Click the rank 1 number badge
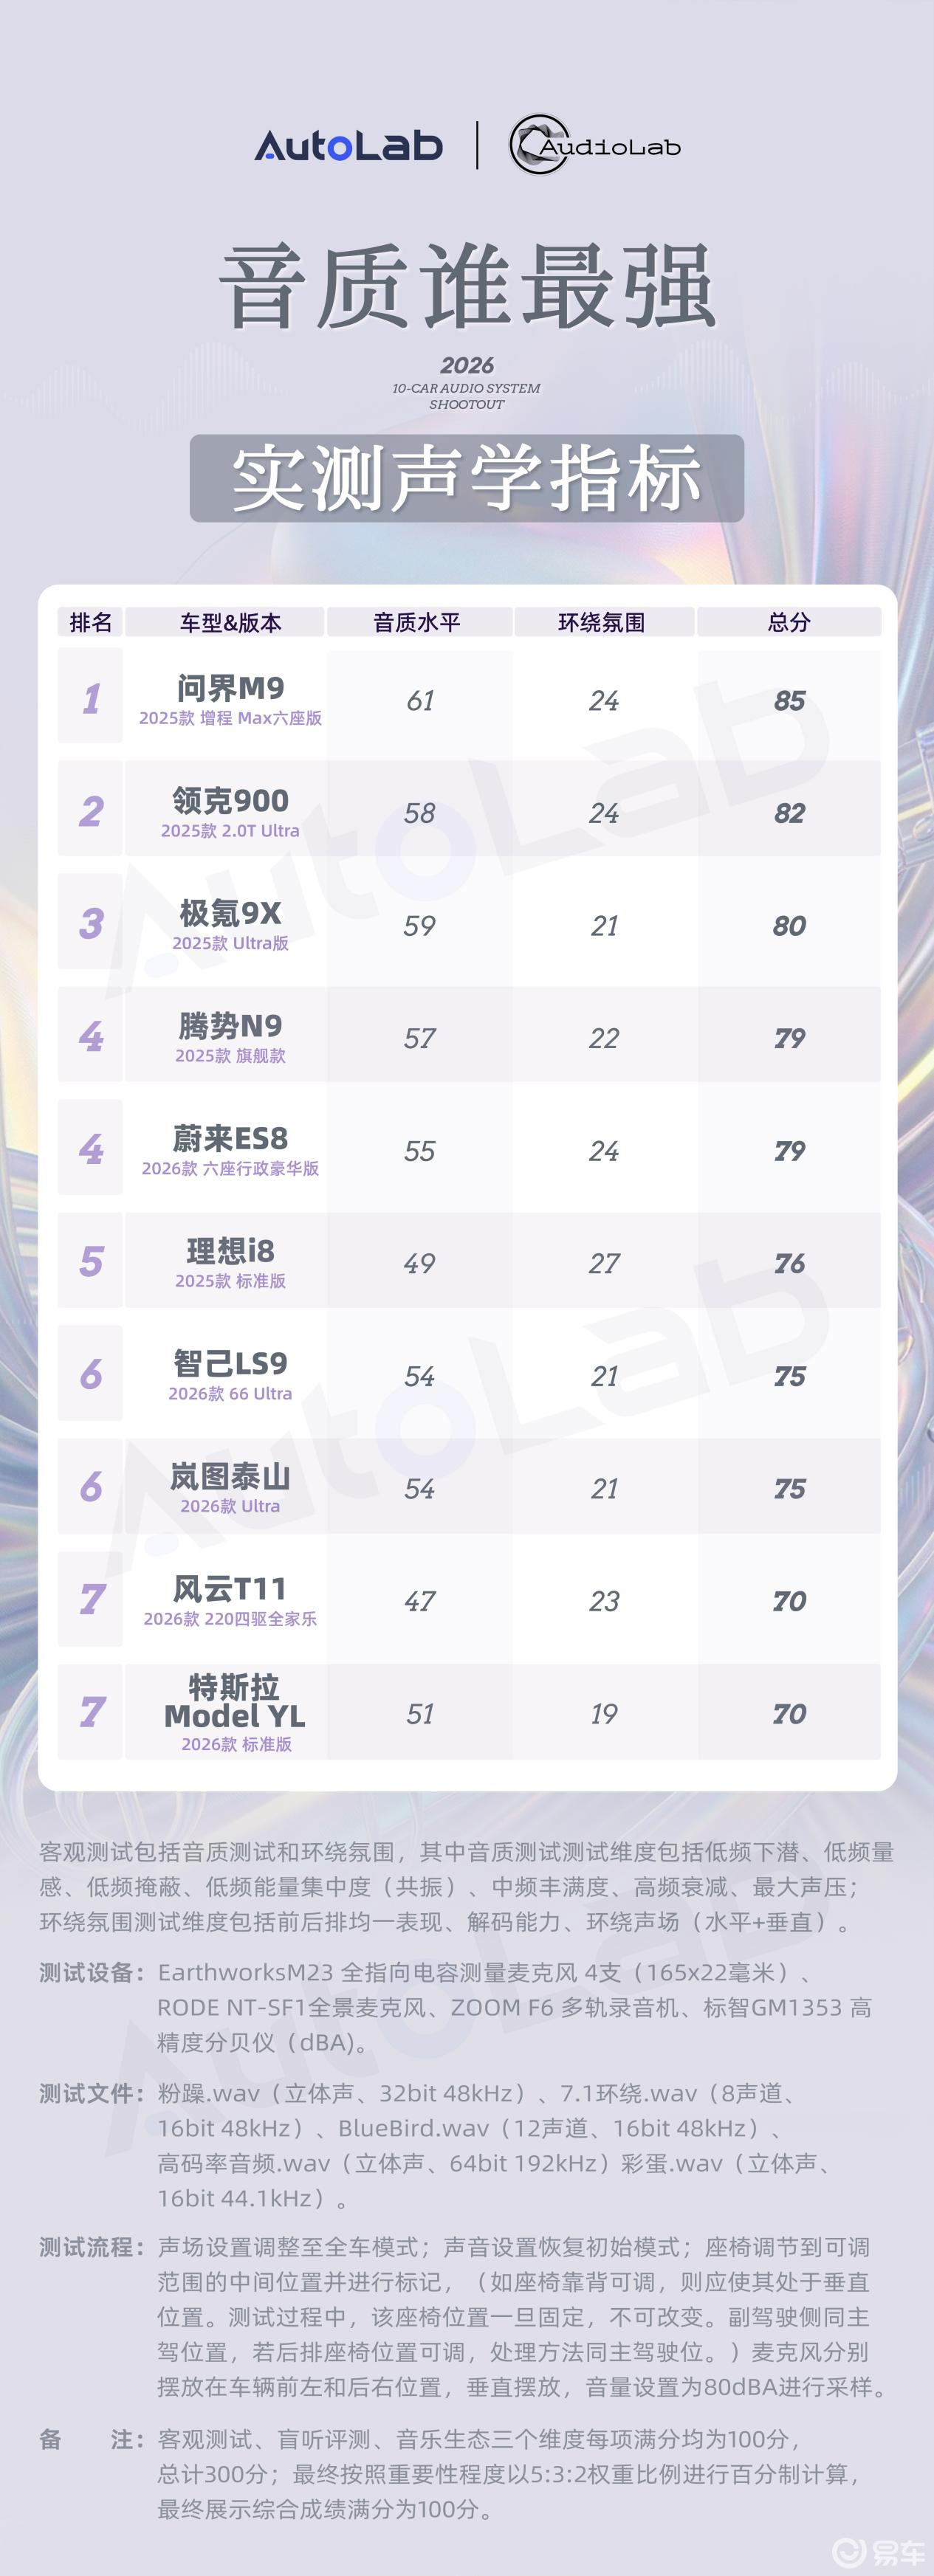This screenshot has width=934, height=2576. coord(91,698)
